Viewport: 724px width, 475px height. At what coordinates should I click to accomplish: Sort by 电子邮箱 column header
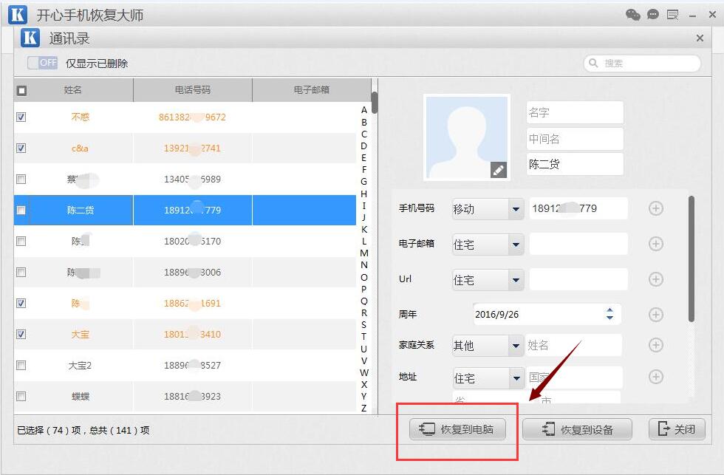tap(312, 90)
